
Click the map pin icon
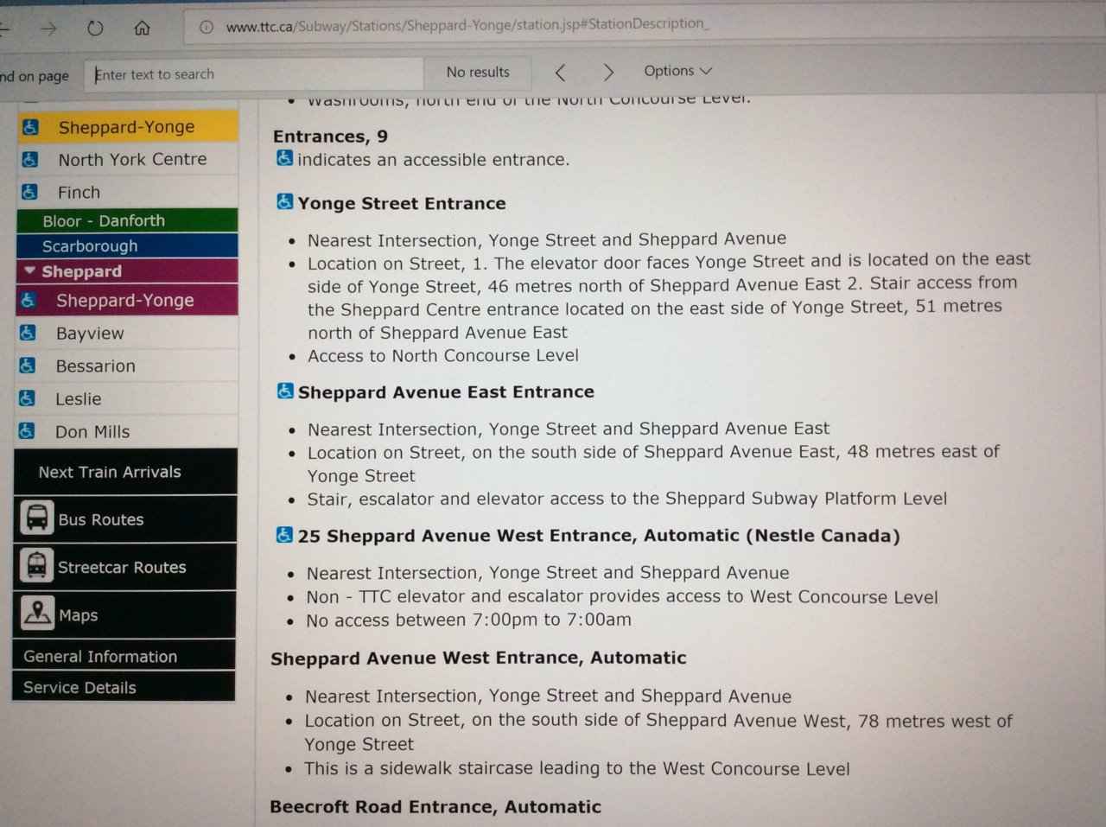pyautogui.click(x=37, y=614)
